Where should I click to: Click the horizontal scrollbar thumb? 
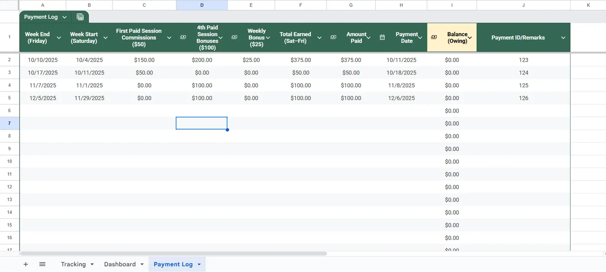[x=173, y=253]
